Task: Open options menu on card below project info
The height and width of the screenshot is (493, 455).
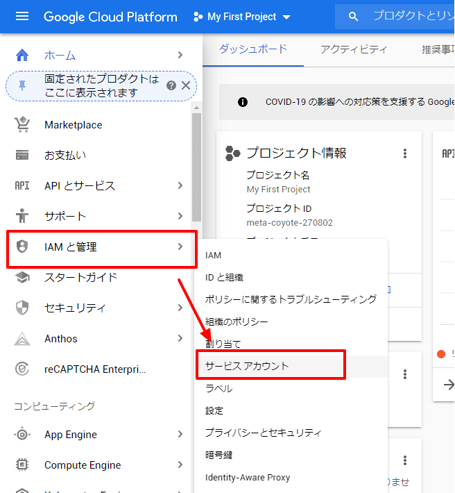Action: [405, 374]
